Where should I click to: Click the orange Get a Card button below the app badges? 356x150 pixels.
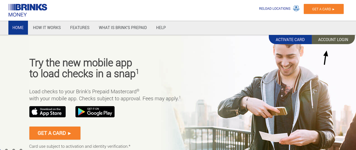click(55, 133)
